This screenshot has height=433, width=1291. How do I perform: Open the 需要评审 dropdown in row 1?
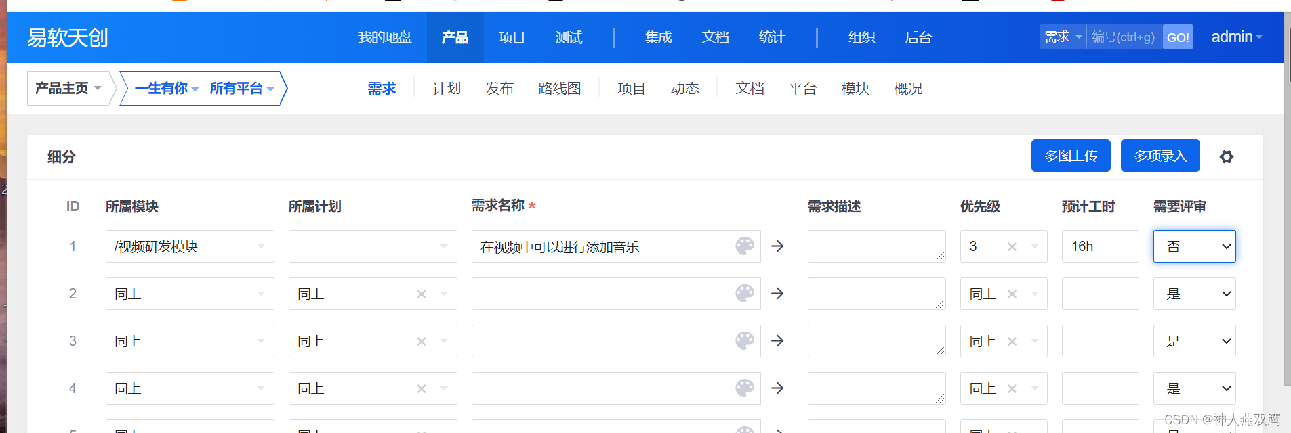1194,246
